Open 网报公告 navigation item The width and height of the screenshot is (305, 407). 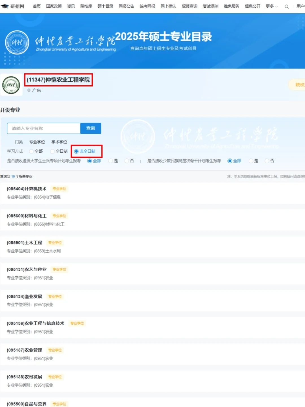coord(126,6)
